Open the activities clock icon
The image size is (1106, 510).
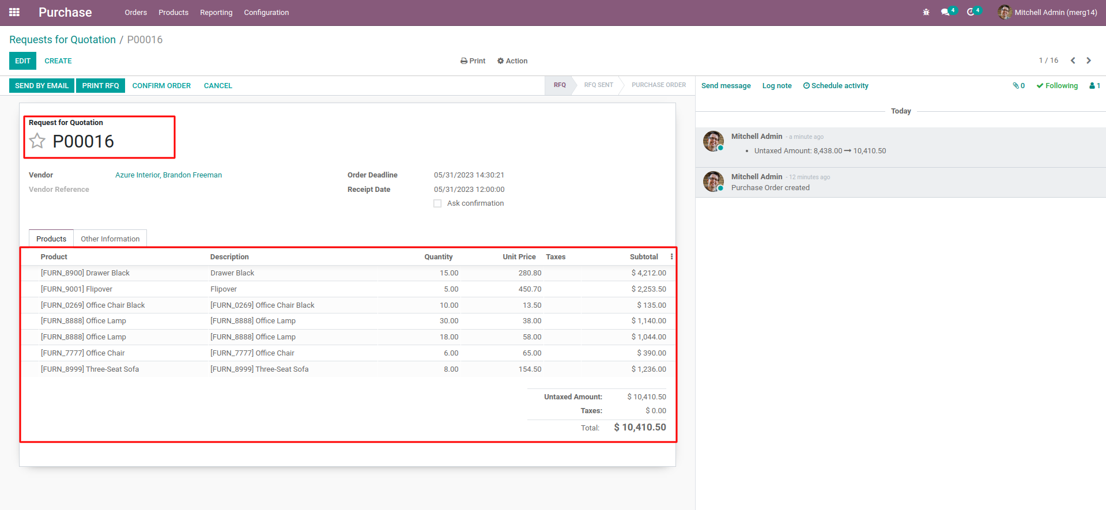tap(971, 12)
